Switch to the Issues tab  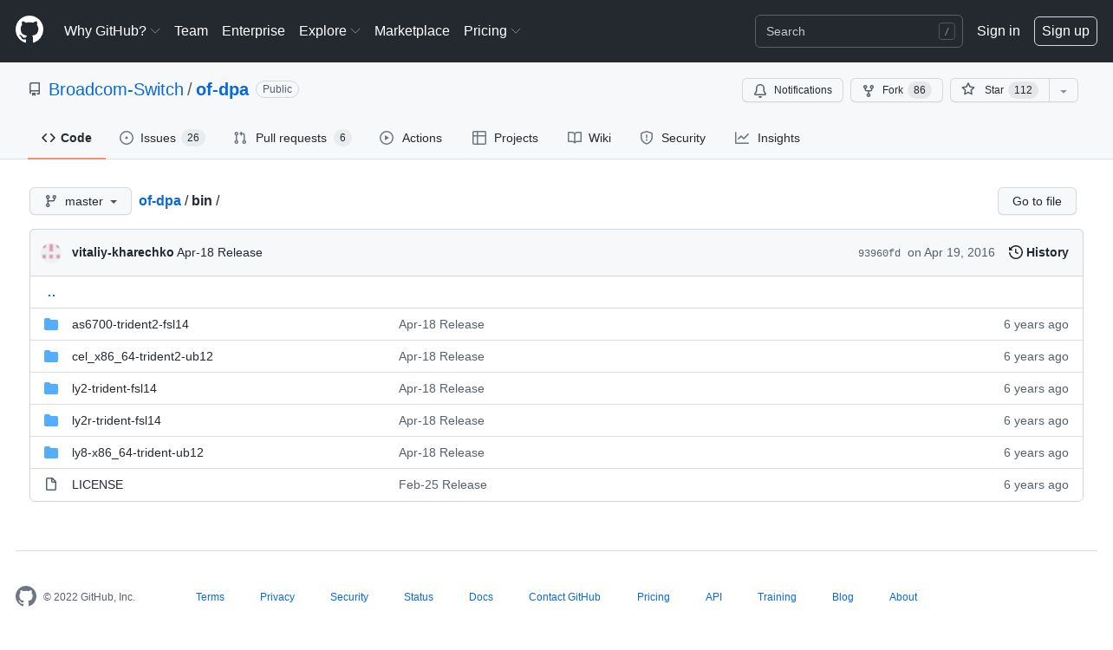tap(162, 138)
